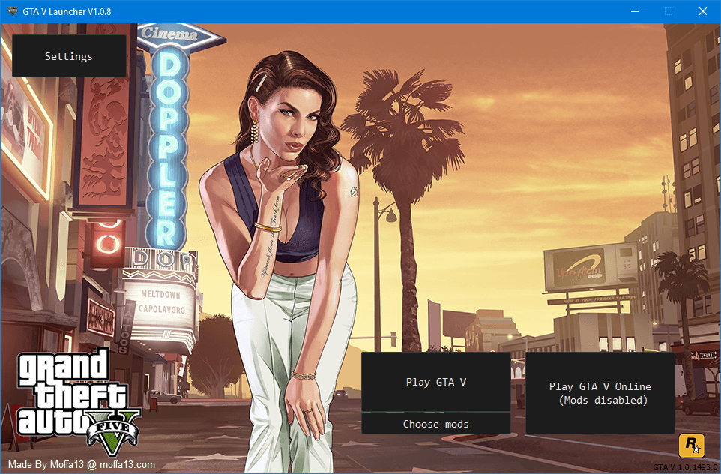
Task: Select the Rockstar badge in the corner
Action: coord(693,445)
